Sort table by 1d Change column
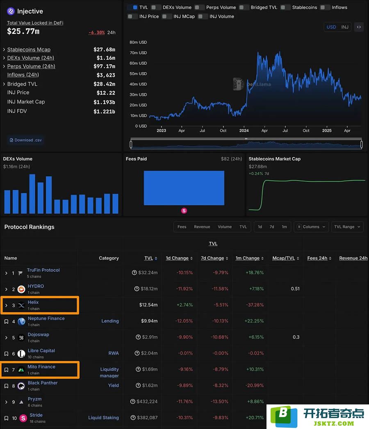Viewport: 369px width, 429px height. coord(179,258)
